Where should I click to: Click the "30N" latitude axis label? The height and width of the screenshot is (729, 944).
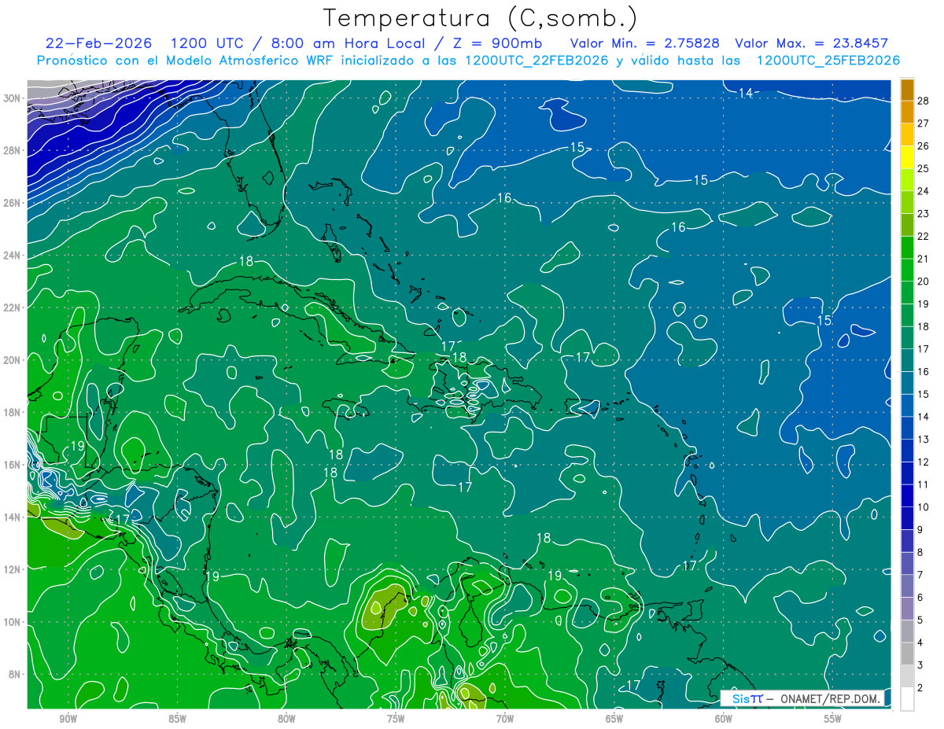12,98
